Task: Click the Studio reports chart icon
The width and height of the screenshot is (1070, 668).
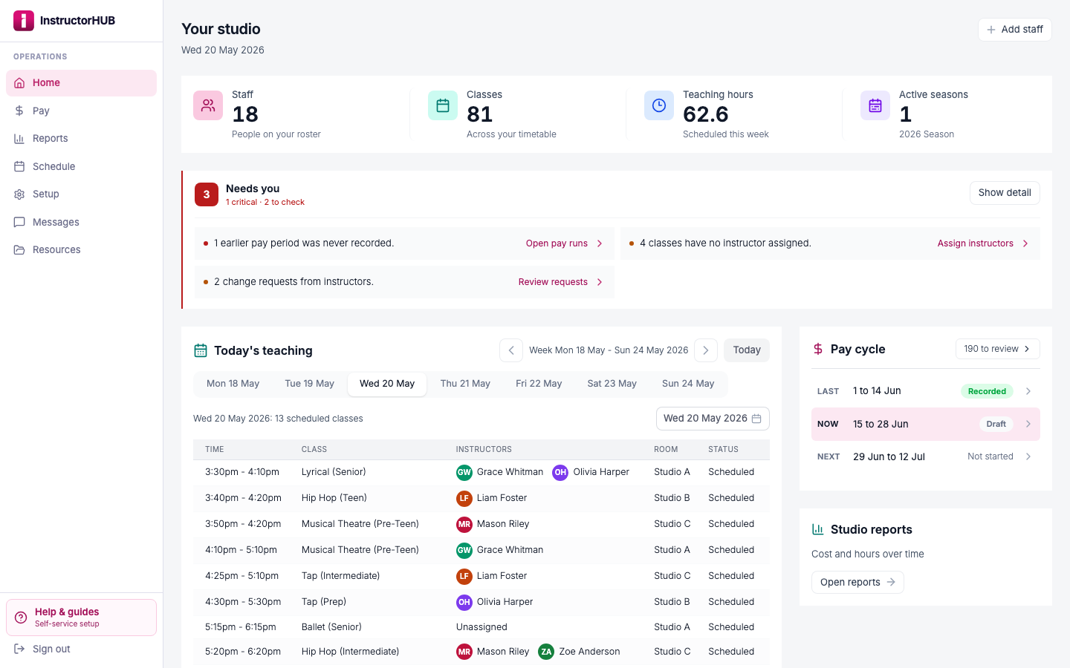Action: pyautogui.click(x=818, y=529)
